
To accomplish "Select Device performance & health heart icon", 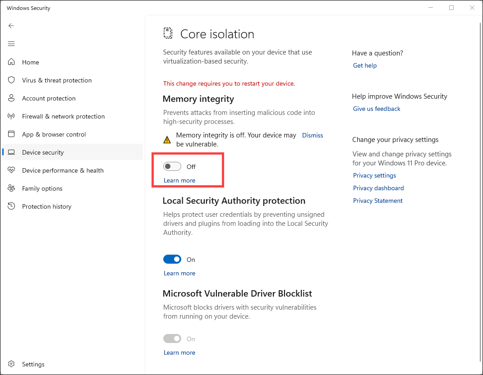I will 12,170.
